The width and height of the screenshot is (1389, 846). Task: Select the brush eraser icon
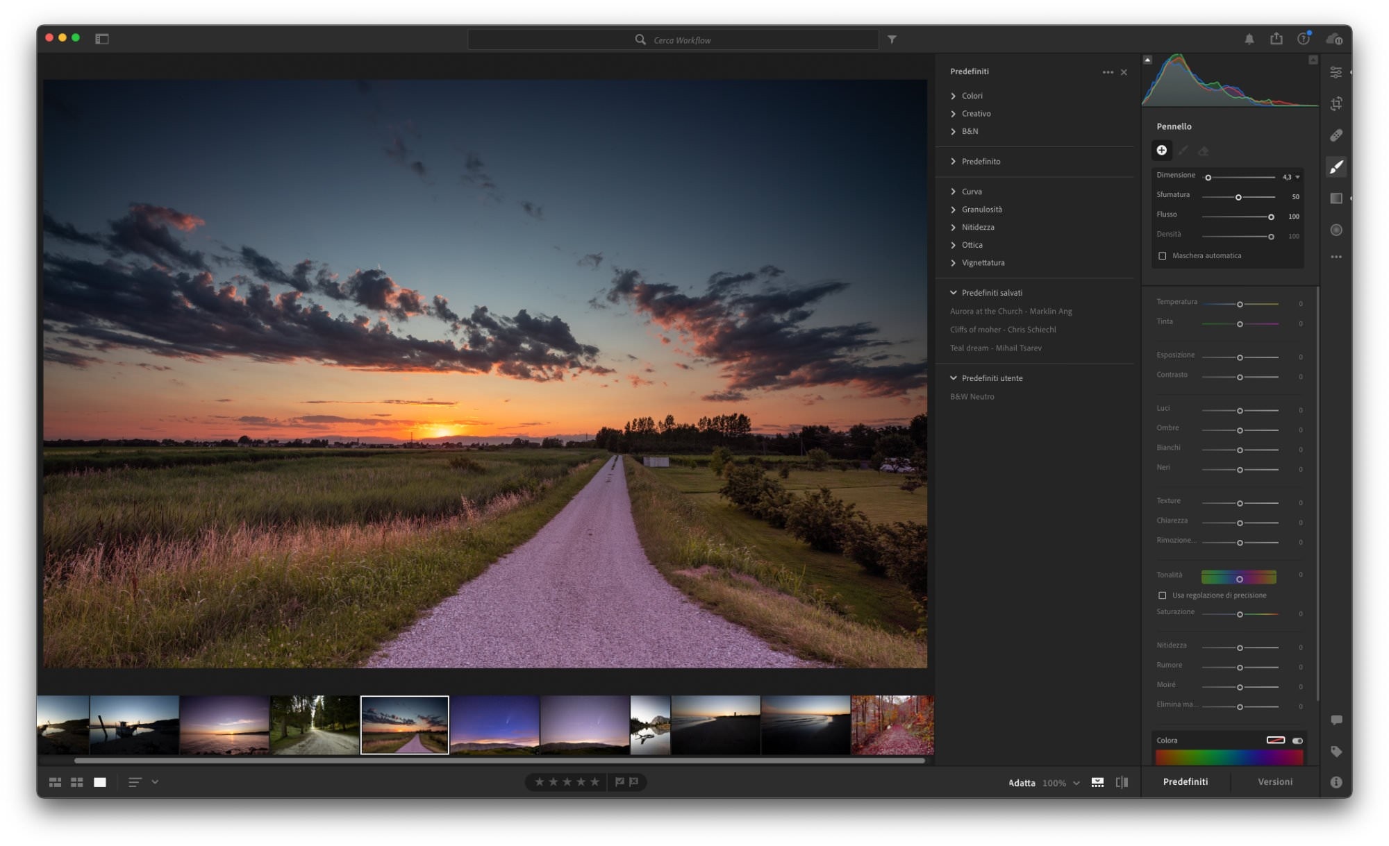(x=1204, y=151)
